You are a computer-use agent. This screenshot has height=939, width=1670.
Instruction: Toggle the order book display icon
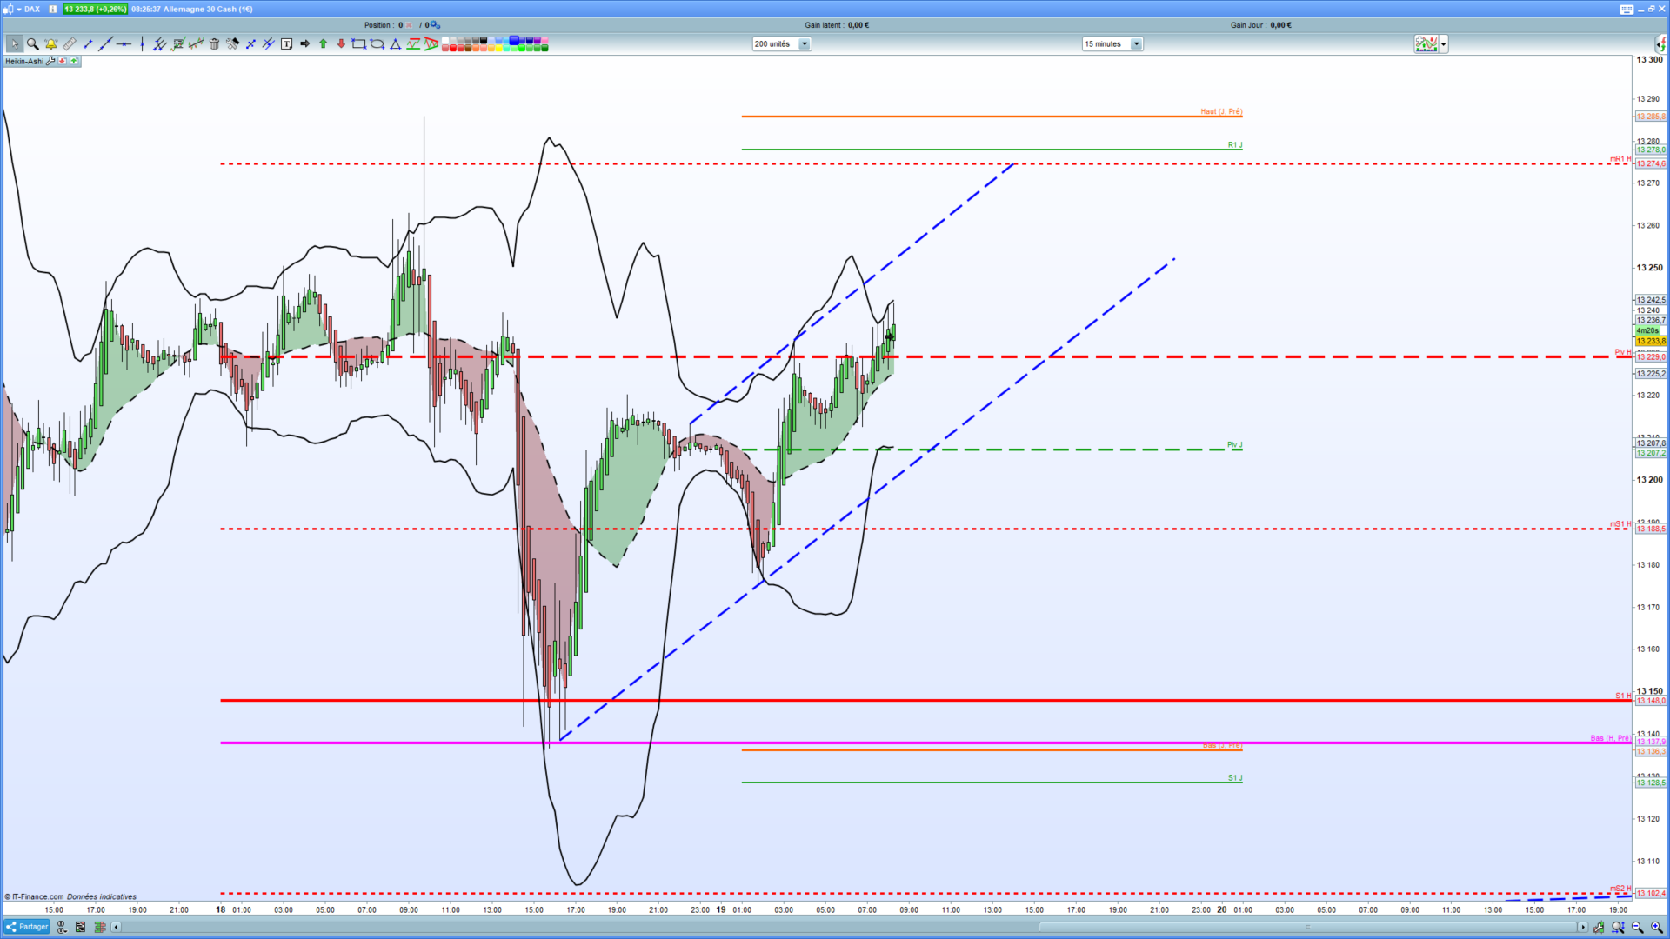pos(99,927)
